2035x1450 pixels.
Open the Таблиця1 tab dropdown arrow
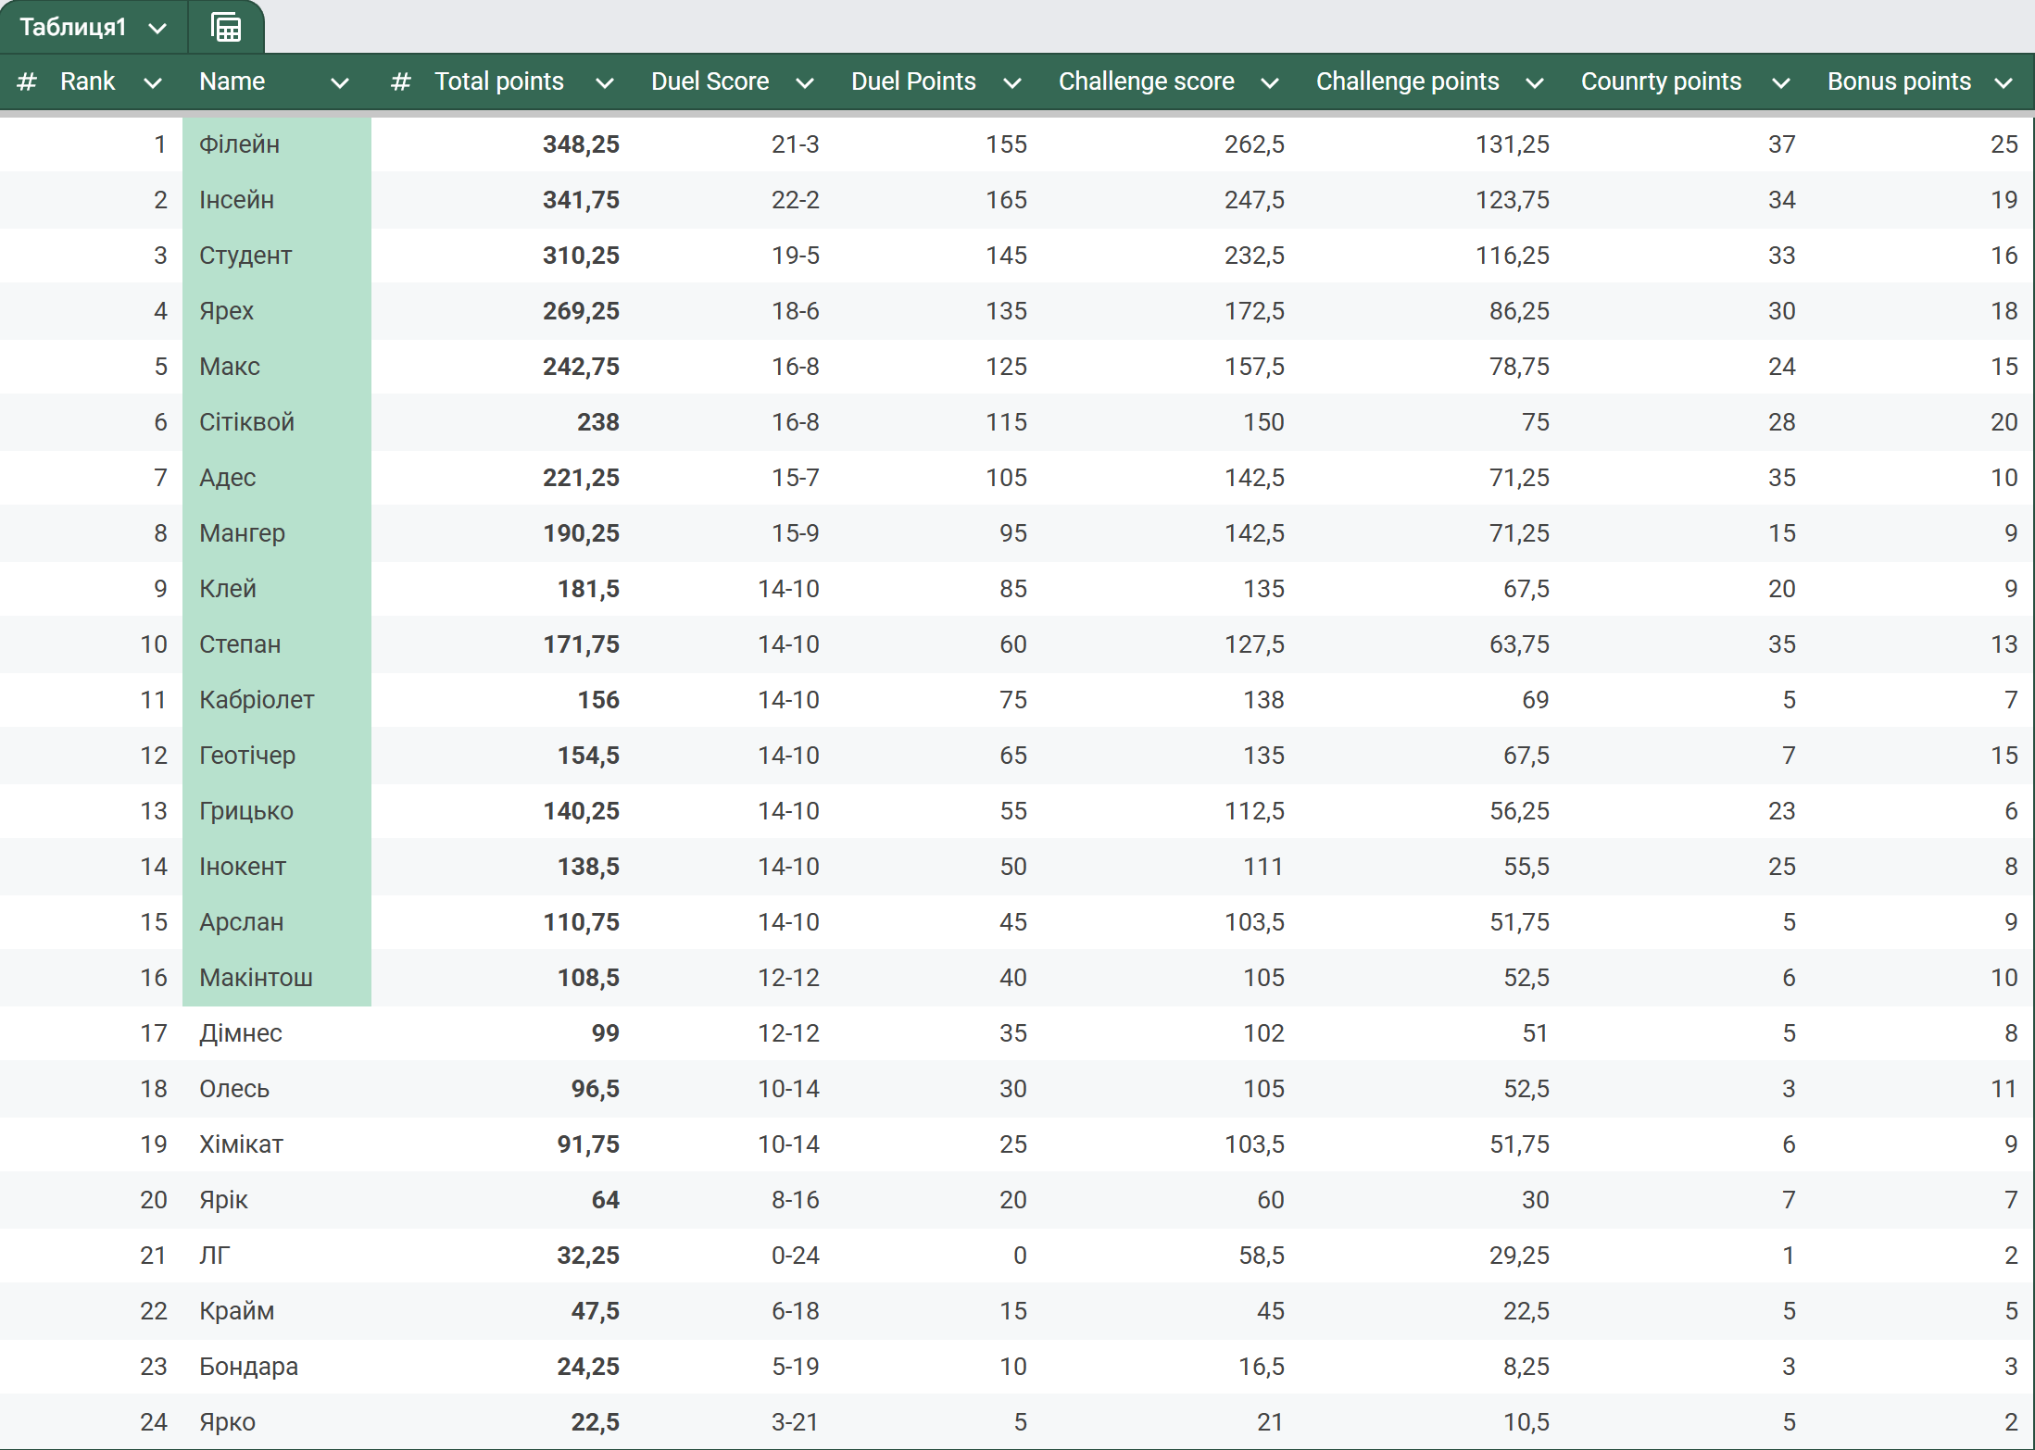(158, 28)
